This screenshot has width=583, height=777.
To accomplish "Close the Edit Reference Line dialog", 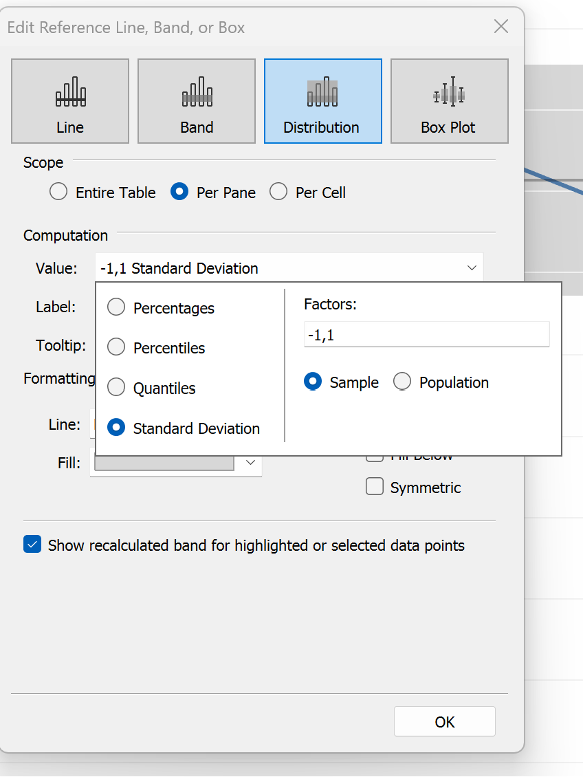I will (x=501, y=27).
